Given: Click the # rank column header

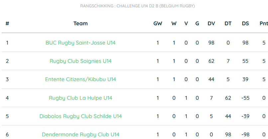Looking at the screenshot, I should tap(7, 23).
